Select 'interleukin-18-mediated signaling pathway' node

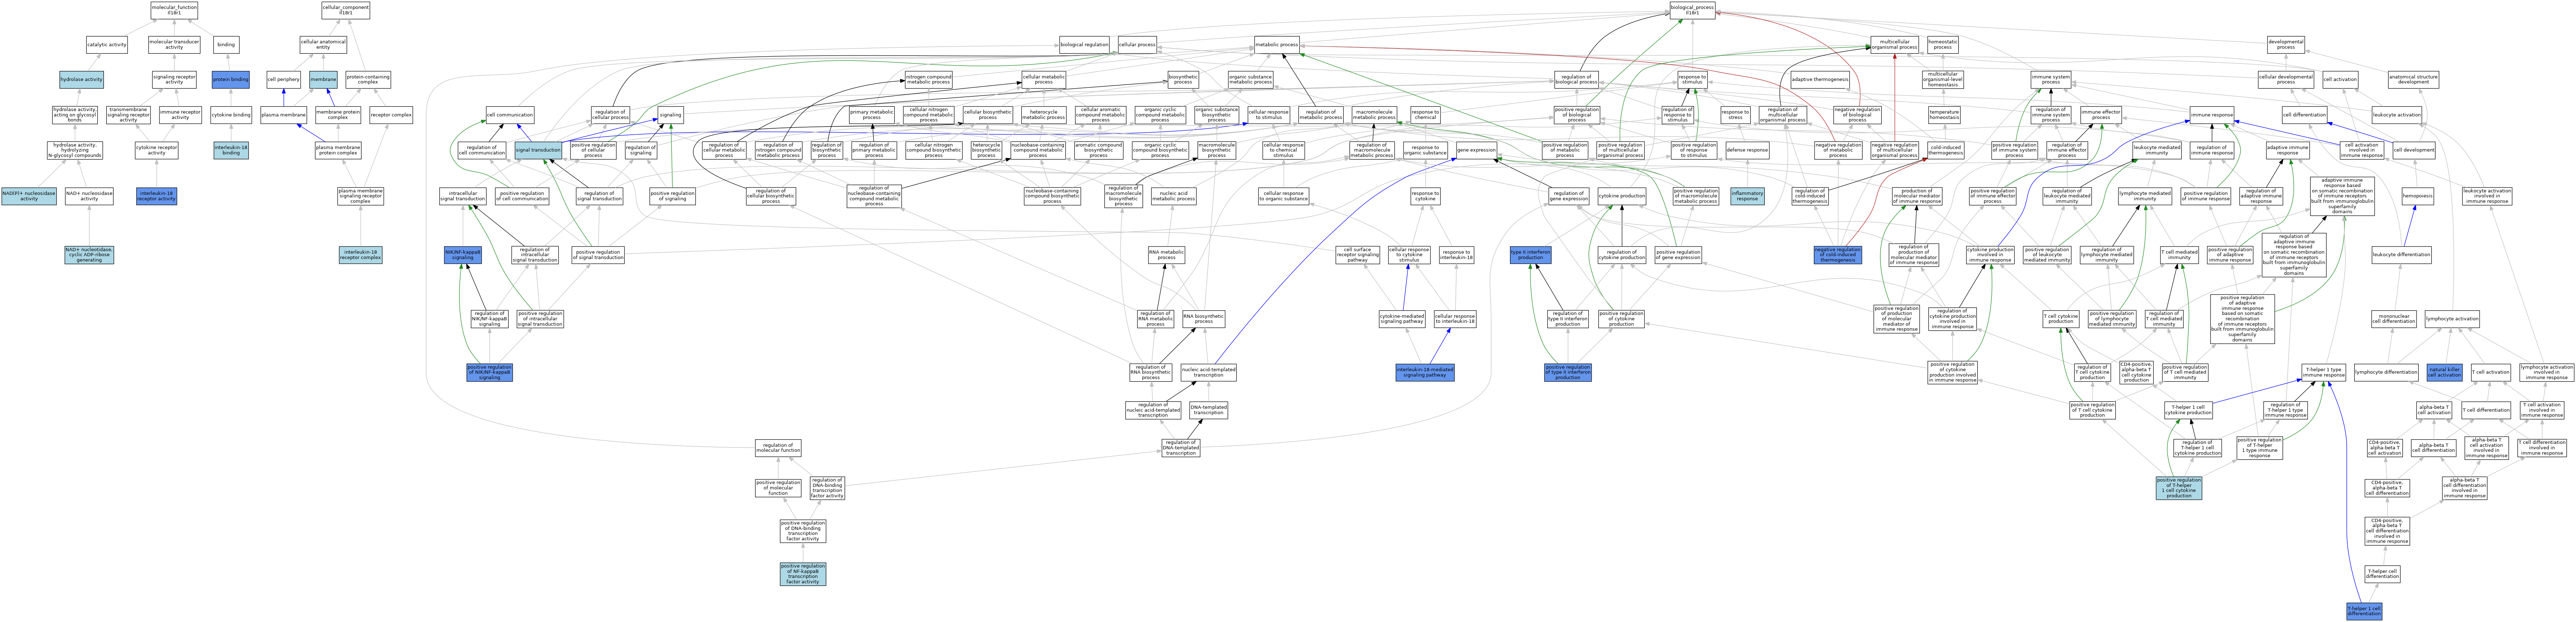click(1425, 372)
